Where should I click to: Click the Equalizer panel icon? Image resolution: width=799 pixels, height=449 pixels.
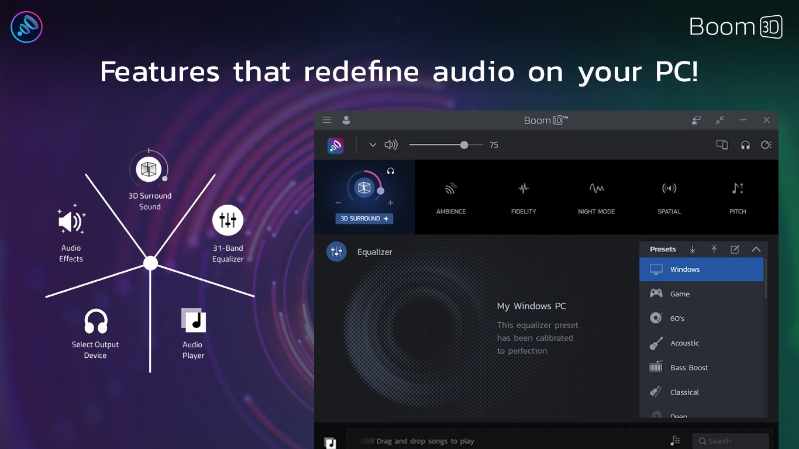[x=336, y=251]
